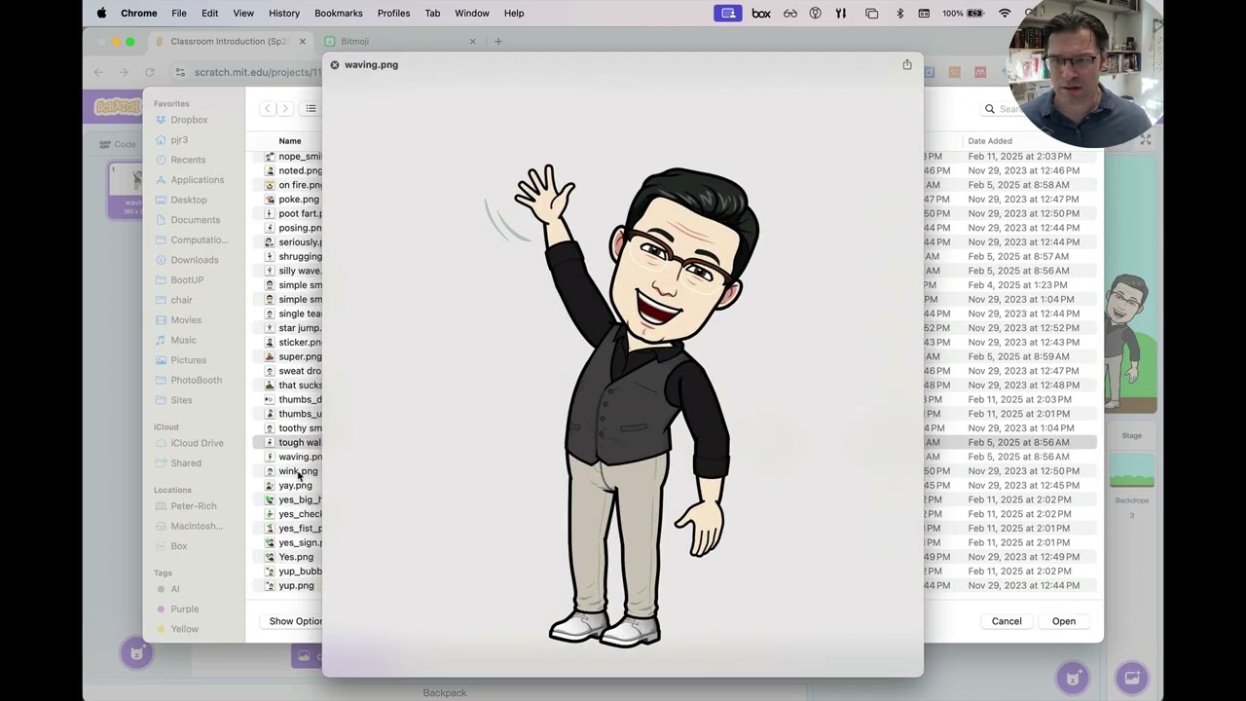Viewport: 1246px width, 701px height.
Task: Go back in file dialog navigation
Action: (x=267, y=108)
